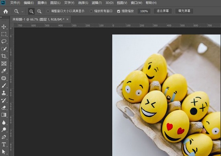Select the Frame tool
The image size is (221, 156).
click(x=4, y=64)
